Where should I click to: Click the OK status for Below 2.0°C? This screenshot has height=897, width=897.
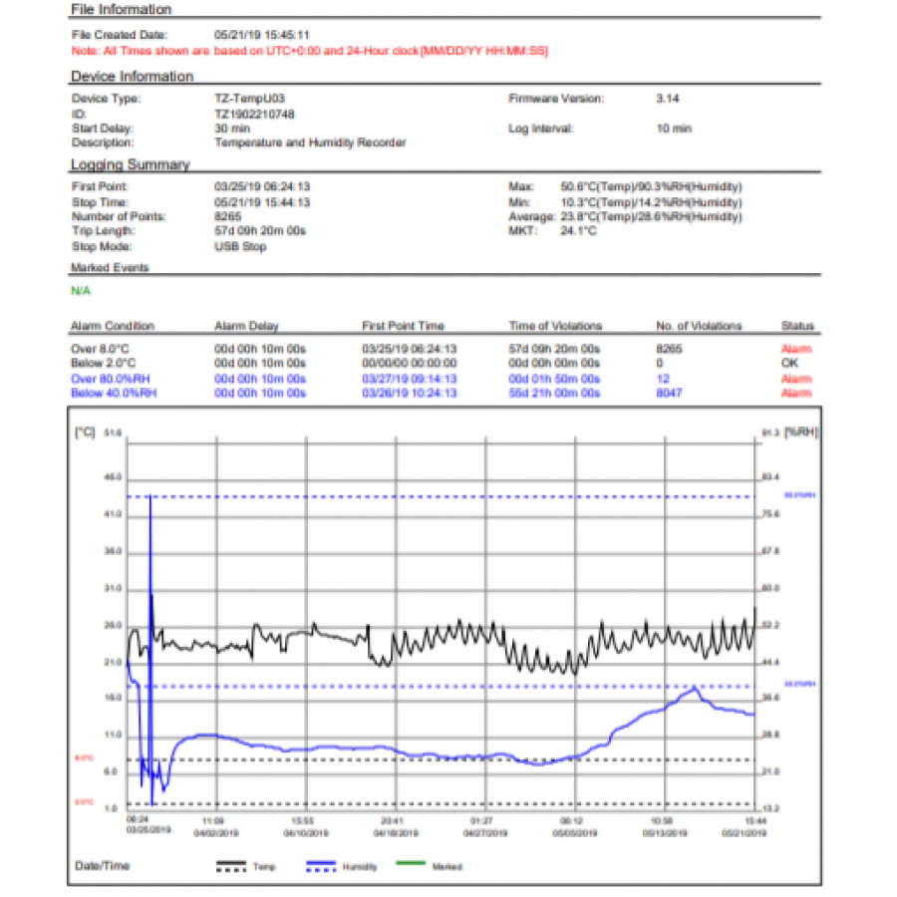tap(787, 364)
